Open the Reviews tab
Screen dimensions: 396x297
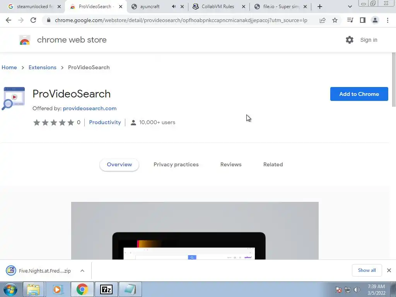[231, 164]
